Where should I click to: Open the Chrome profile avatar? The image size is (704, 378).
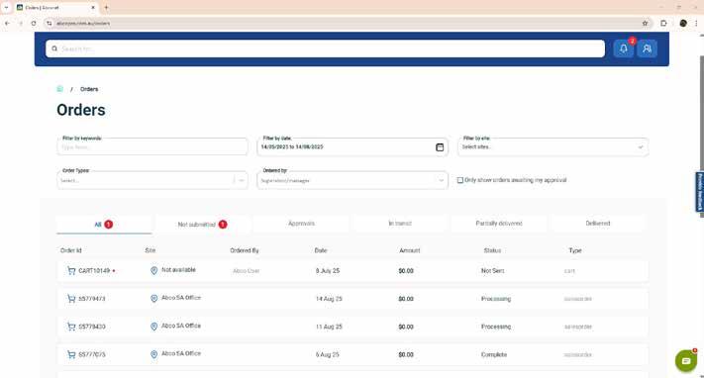(683, 23)
